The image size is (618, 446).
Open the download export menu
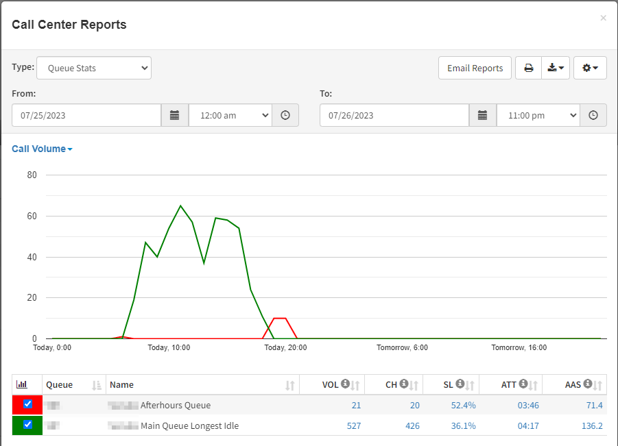coord(556,68)
